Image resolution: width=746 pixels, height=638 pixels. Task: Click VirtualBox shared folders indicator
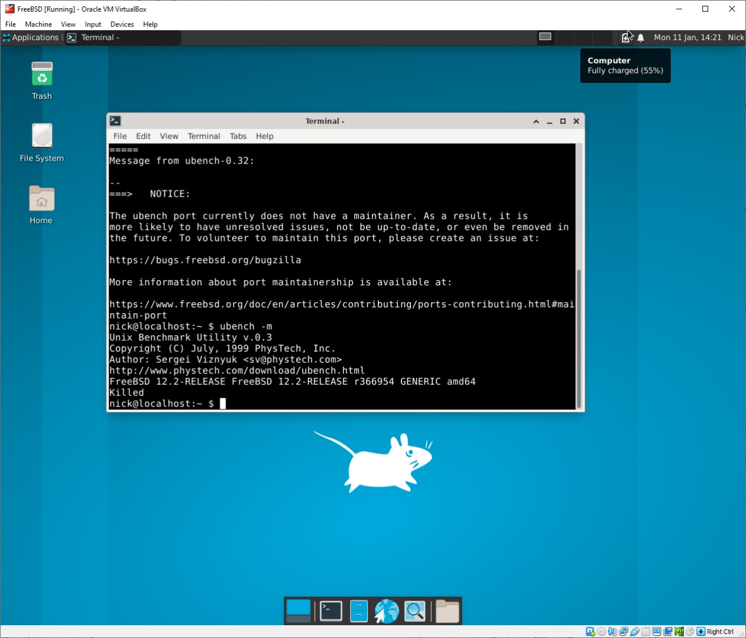(645, 632)
